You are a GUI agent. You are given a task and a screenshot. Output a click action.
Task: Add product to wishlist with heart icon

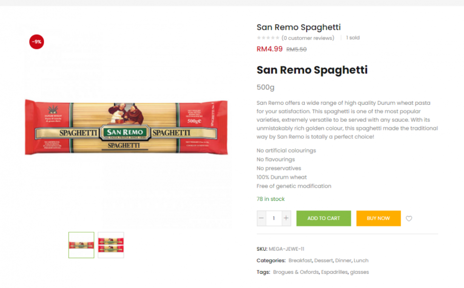pos(409,218)
